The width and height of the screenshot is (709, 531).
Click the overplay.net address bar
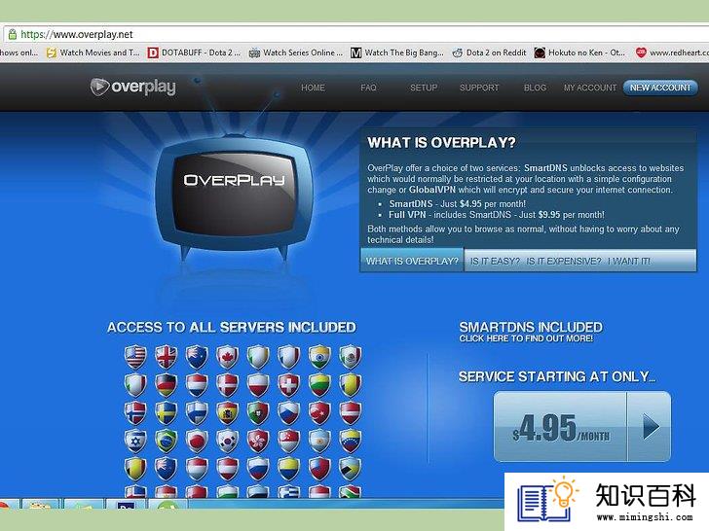click(357, 34)
